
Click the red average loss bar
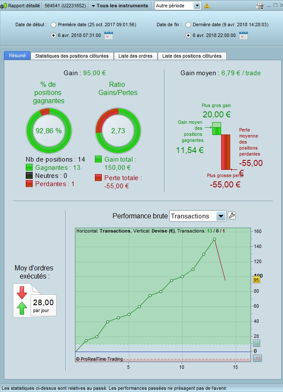[x=226, y=152]
